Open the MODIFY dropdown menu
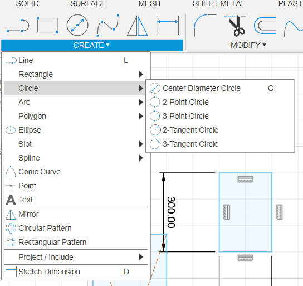The height and width of the screenshot is (286, 303). (x=248, y=45)
